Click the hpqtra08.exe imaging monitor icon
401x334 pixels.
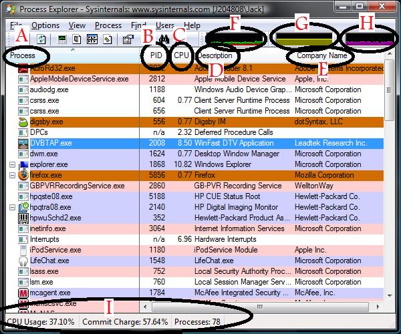coord(23,207)
